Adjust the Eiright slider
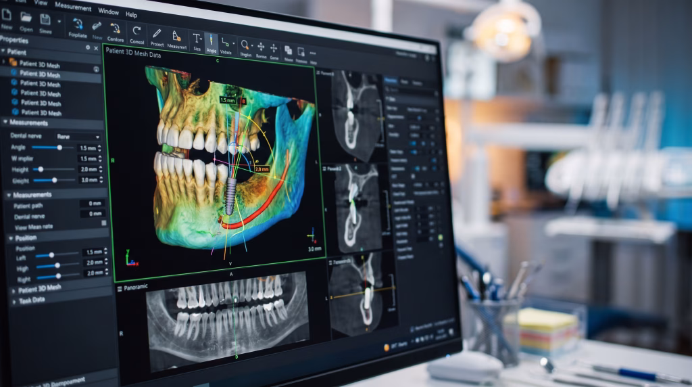The width and height of the screenshot is (692, 387). (53, 180)
